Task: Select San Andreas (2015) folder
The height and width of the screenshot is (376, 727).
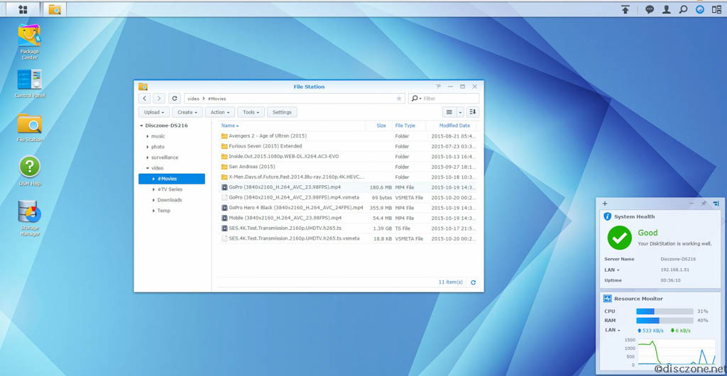Action: tap(348, 167)
